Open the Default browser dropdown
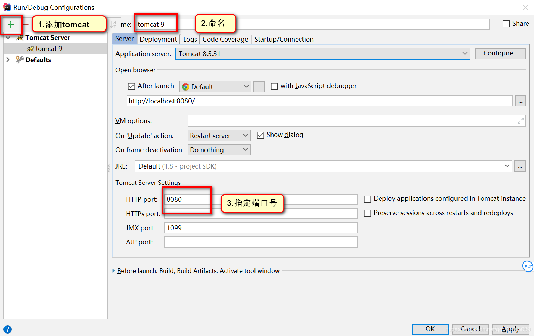534x336 pixels. (x=215, y=87)
